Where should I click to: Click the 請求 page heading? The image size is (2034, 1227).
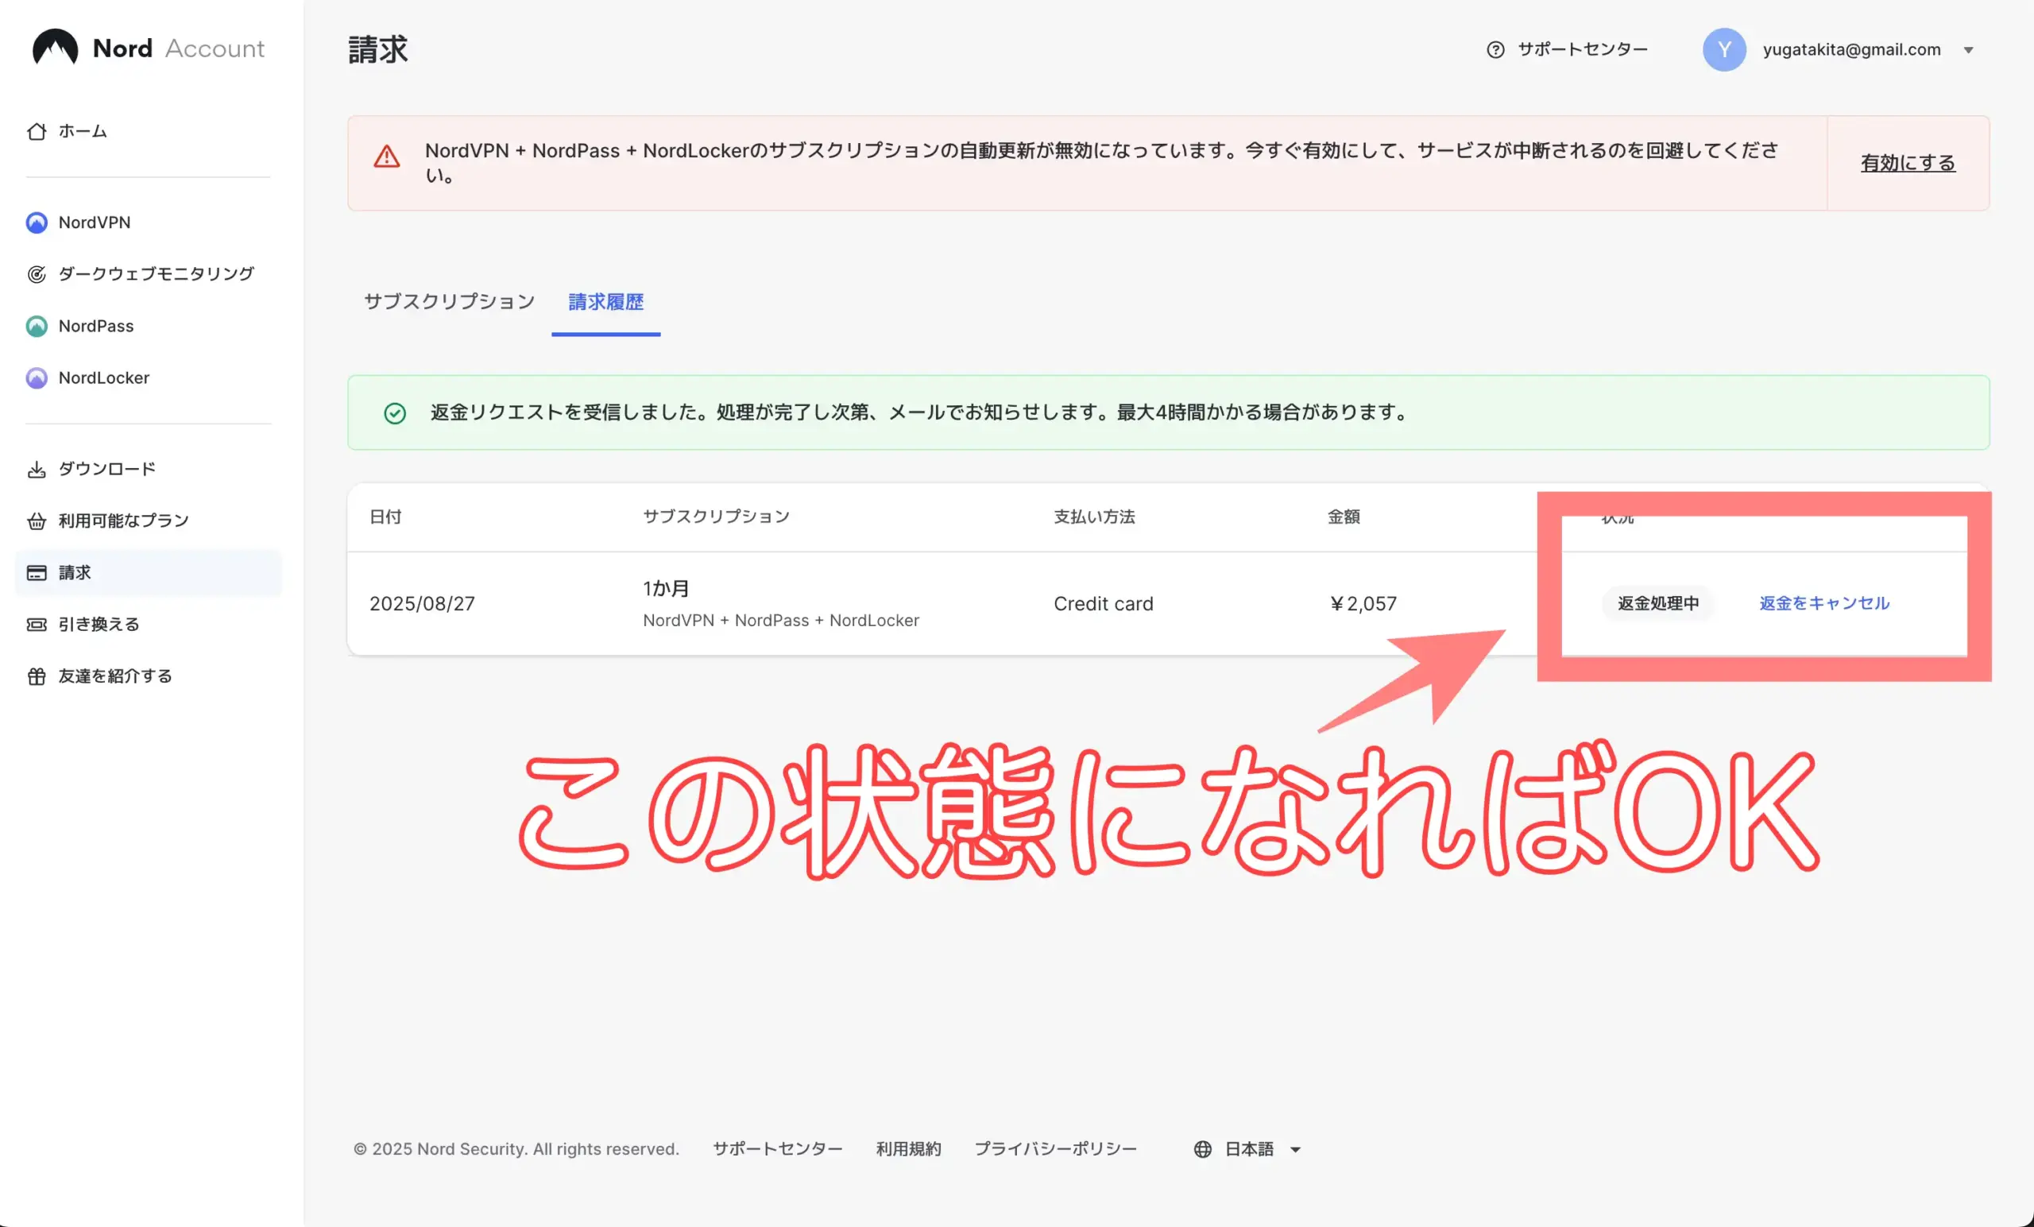tap(378, 49)
